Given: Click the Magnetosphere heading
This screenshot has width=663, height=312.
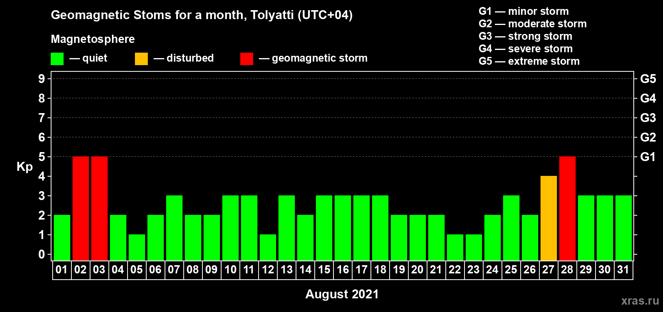Looking at the screenshot, I should [93, 39].
